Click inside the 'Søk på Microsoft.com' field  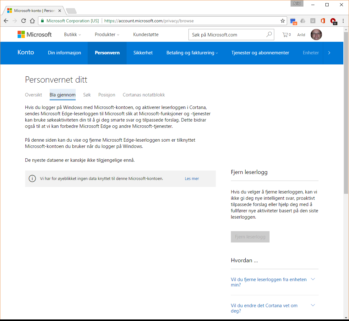226,35
